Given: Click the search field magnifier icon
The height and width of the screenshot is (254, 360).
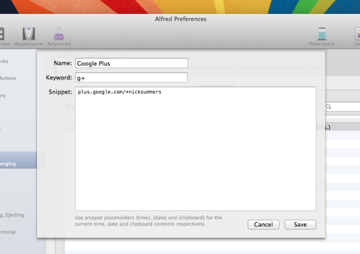Looking at the screenshot, I should [329, 107].
